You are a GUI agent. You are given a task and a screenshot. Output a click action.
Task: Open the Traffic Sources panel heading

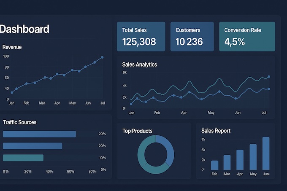(x=19, y=122)
